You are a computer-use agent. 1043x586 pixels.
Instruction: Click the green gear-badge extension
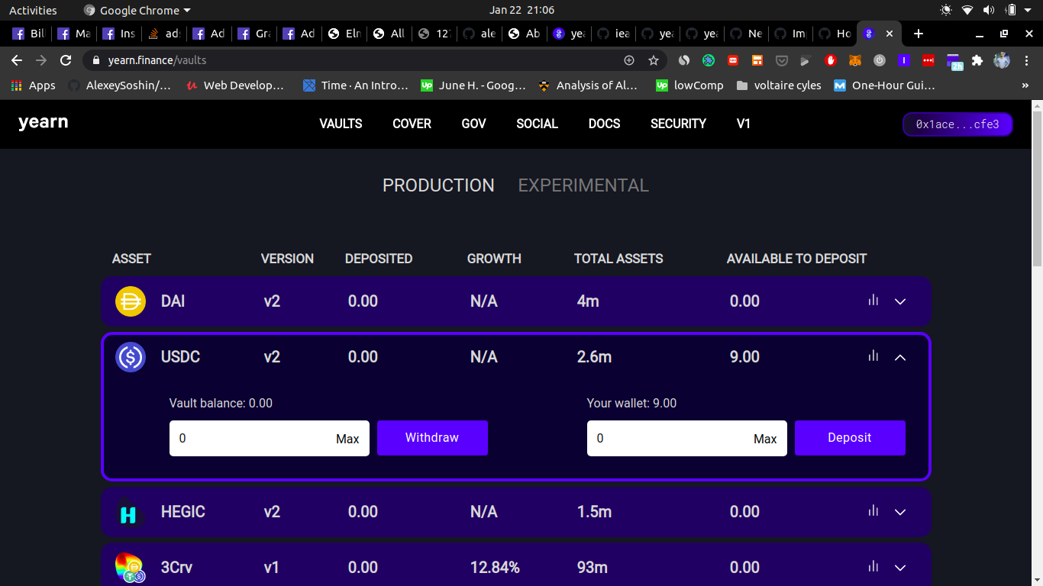click(x=709, y=60)
